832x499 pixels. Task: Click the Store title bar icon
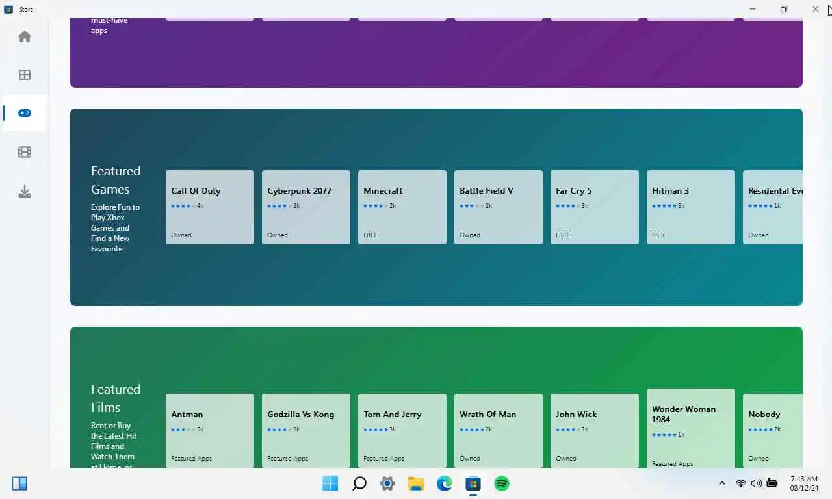point(9,9)
